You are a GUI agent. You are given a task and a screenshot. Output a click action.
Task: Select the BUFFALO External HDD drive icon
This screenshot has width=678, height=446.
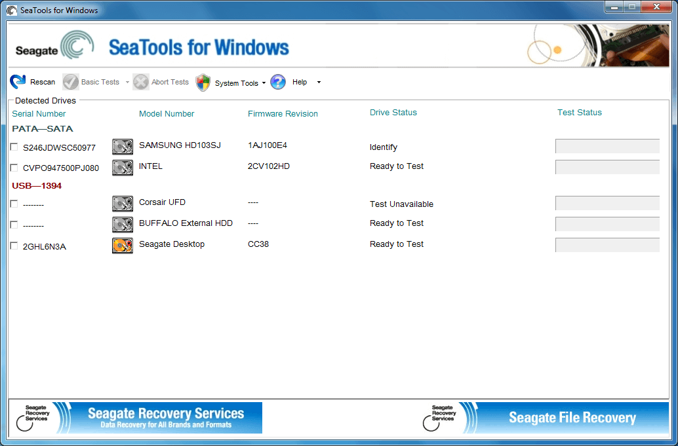coord(123,224)
